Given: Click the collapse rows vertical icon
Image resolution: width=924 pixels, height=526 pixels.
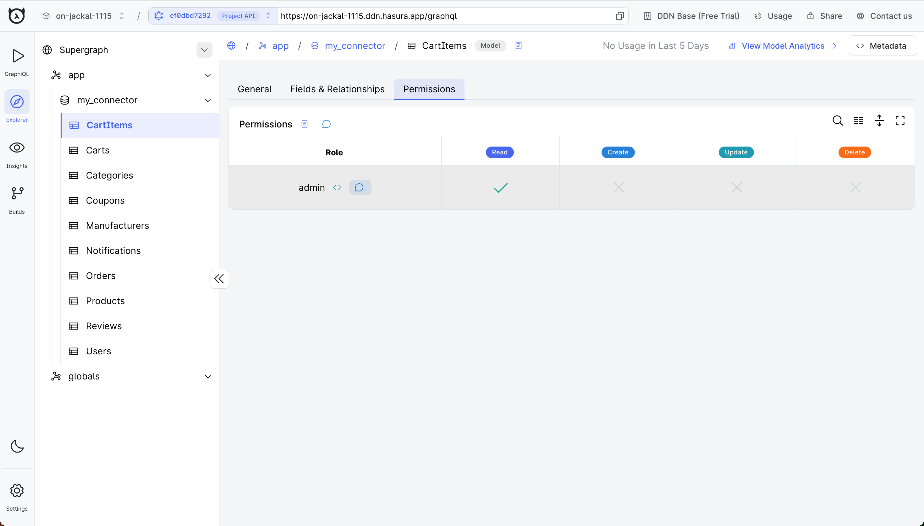Looking at the screenshot, I should point(879,120).
